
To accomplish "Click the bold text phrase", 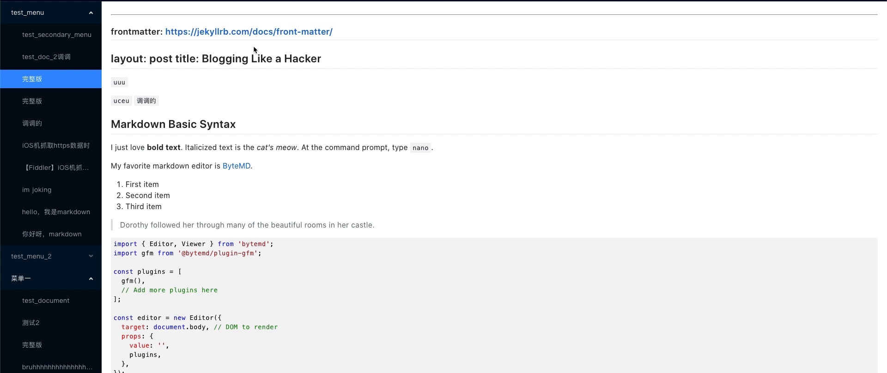I will 164,147.
